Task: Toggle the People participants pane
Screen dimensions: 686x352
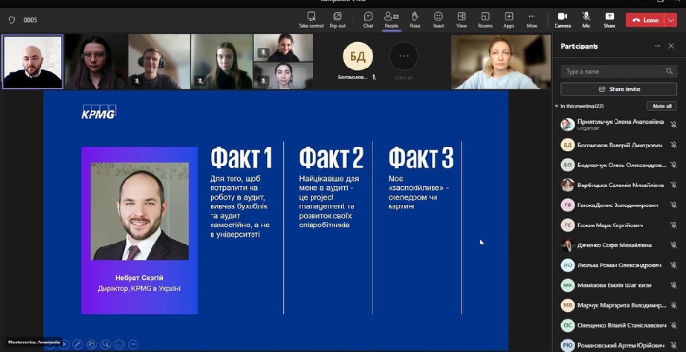Action: click(x=392, y=20)
